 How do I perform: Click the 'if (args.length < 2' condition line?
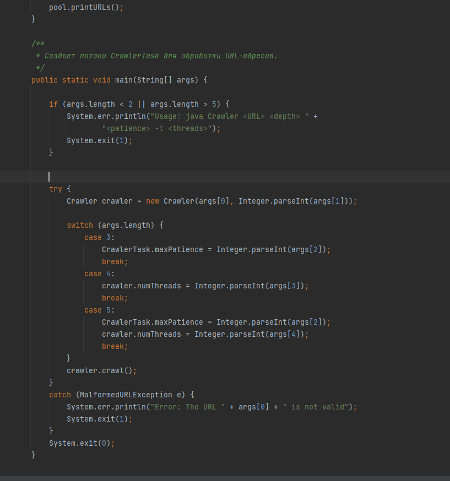(x=139, y=105)
